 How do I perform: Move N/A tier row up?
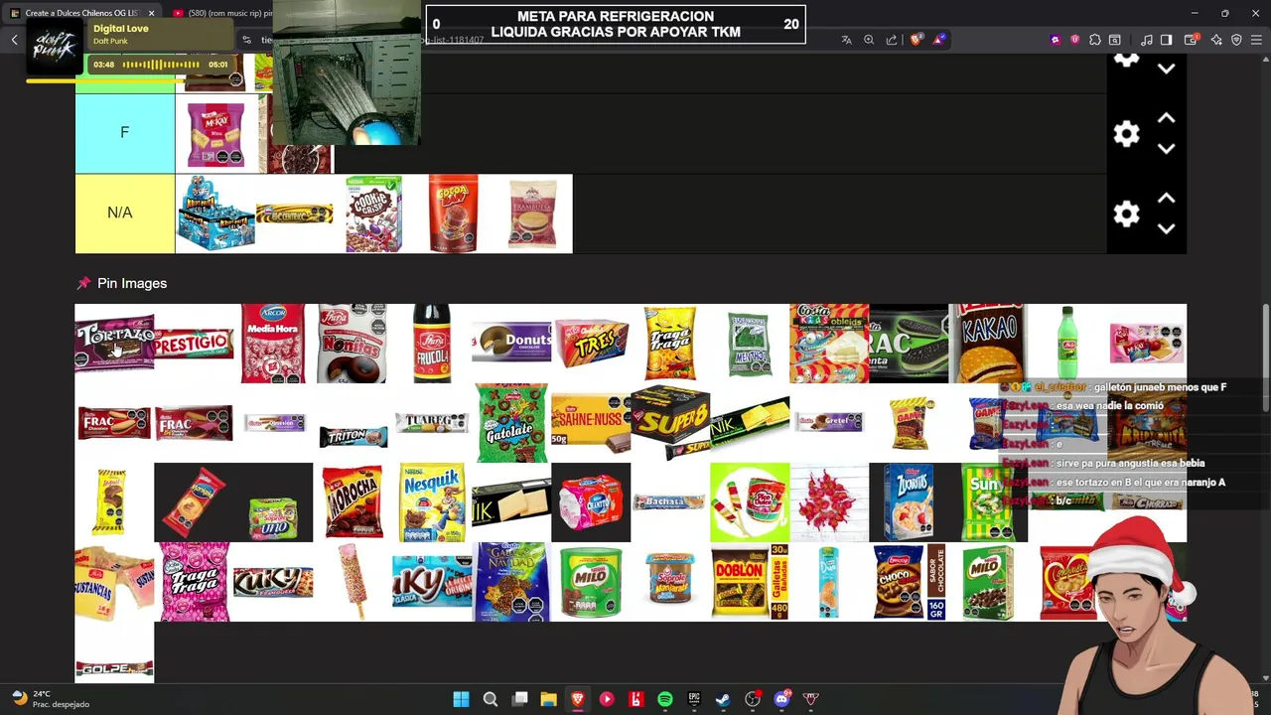pos(1166,199)
